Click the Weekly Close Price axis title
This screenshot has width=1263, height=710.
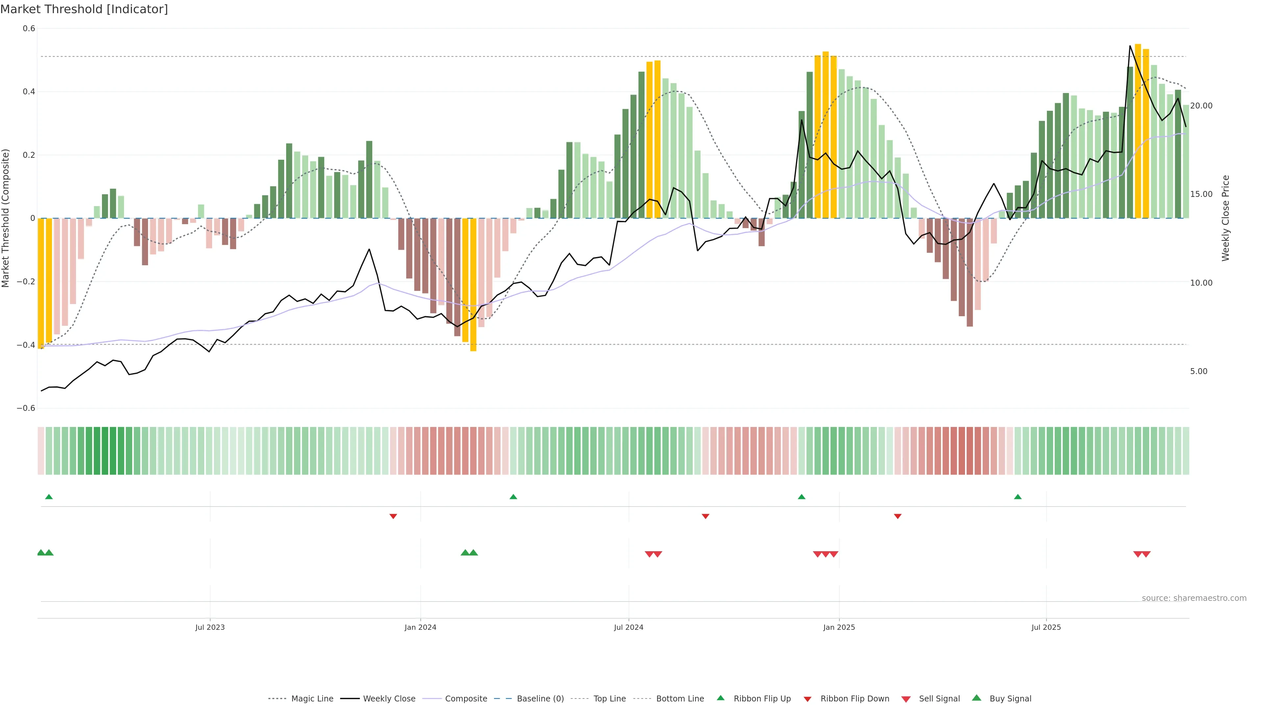[x=1226, y=218]
